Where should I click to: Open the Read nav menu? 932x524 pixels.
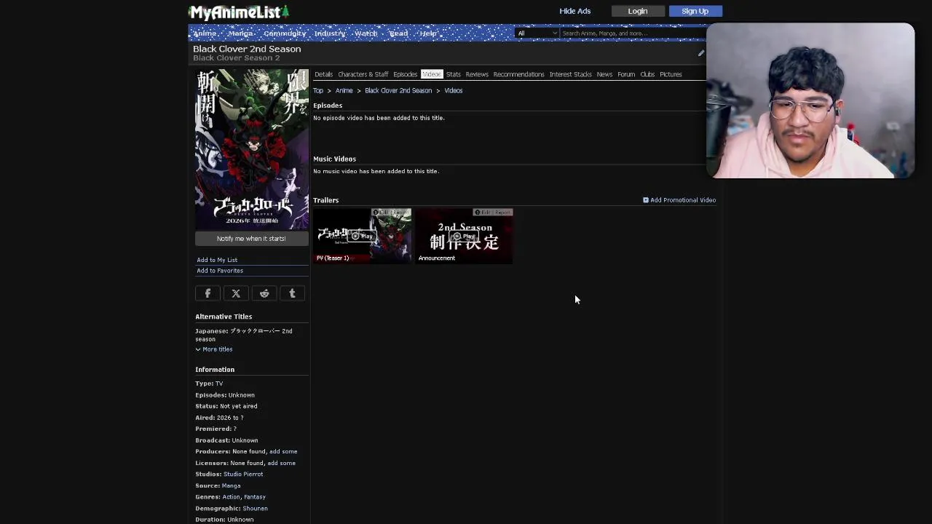tap(398, 33)
